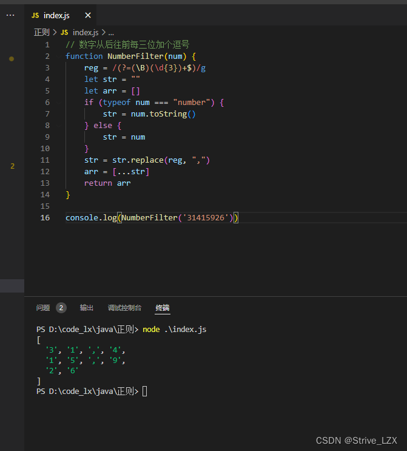Image resolution: width=407 pixels, height=451 pixels.
Task: Close the index.js tab
Action: (x=88, y=15)
